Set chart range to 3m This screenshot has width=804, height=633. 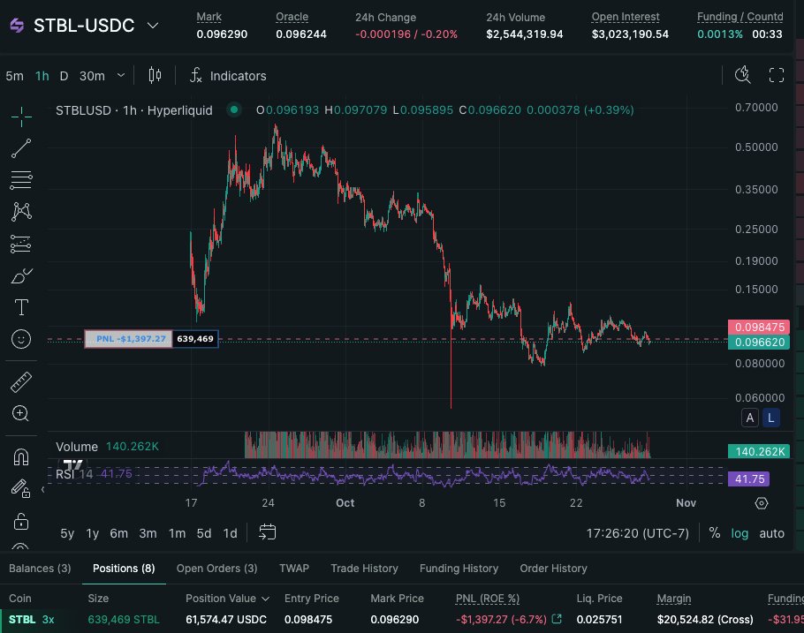[x=148, y=533]
